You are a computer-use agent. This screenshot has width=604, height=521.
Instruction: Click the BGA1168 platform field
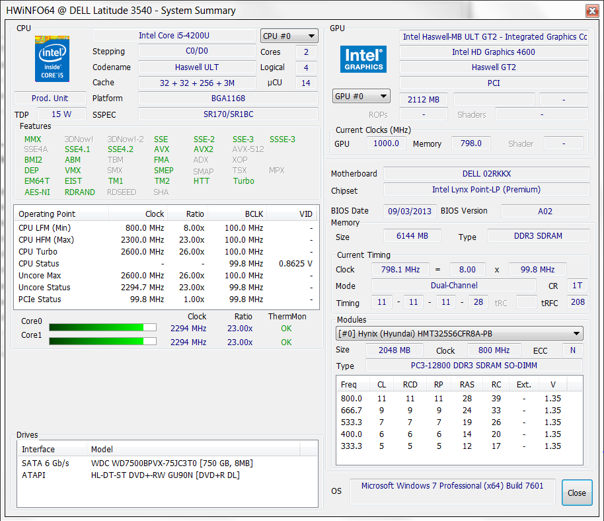pos(228,99)
